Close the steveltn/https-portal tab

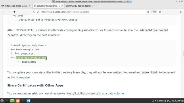pyautogui.click(x=62, y=6)
